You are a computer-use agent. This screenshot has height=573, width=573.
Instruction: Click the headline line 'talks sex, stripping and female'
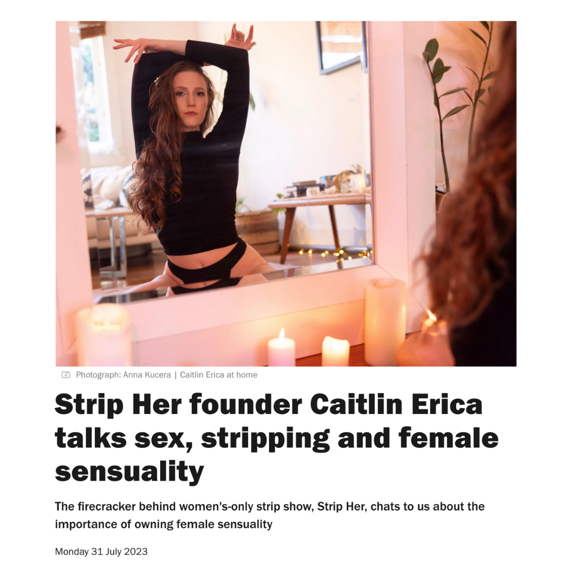[276, 438]
